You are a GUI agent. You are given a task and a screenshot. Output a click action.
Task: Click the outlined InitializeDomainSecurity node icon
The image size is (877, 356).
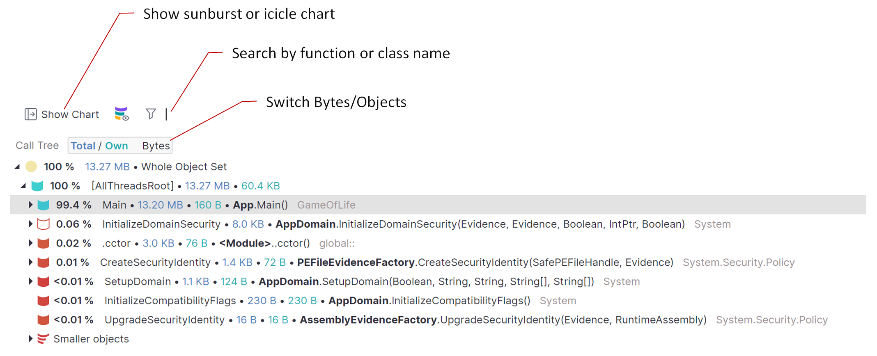click(43, 224)
